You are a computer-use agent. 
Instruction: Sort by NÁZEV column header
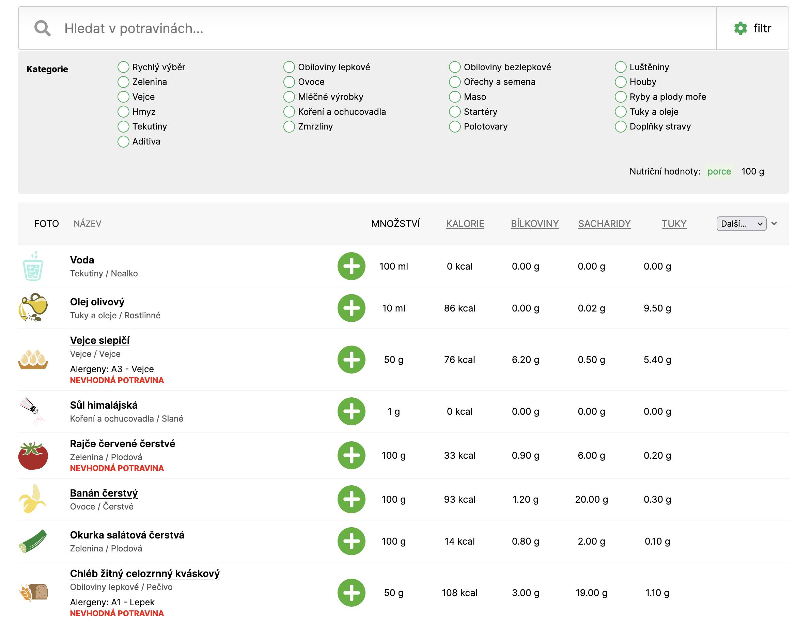point(88,224)
